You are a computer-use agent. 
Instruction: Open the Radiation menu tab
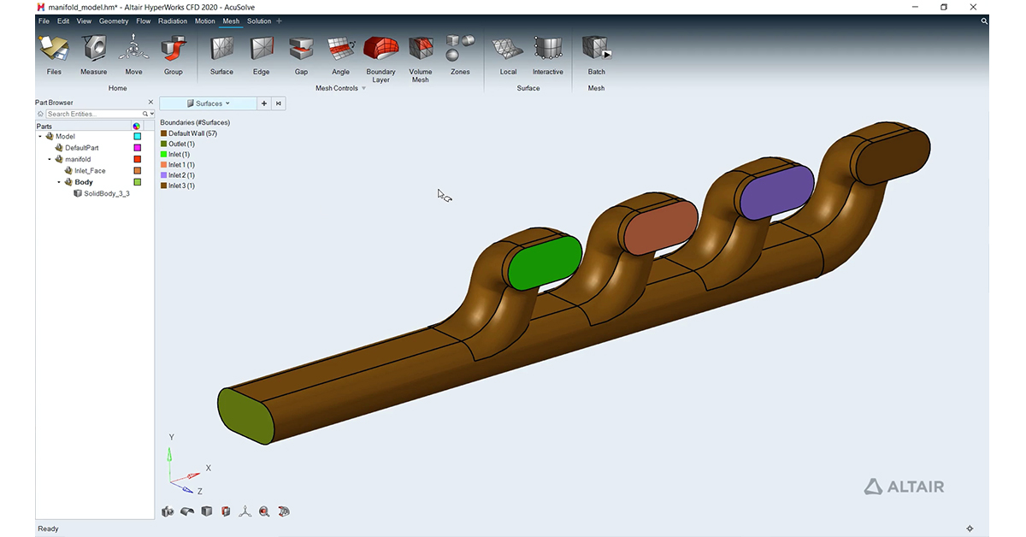pos(173,21)
